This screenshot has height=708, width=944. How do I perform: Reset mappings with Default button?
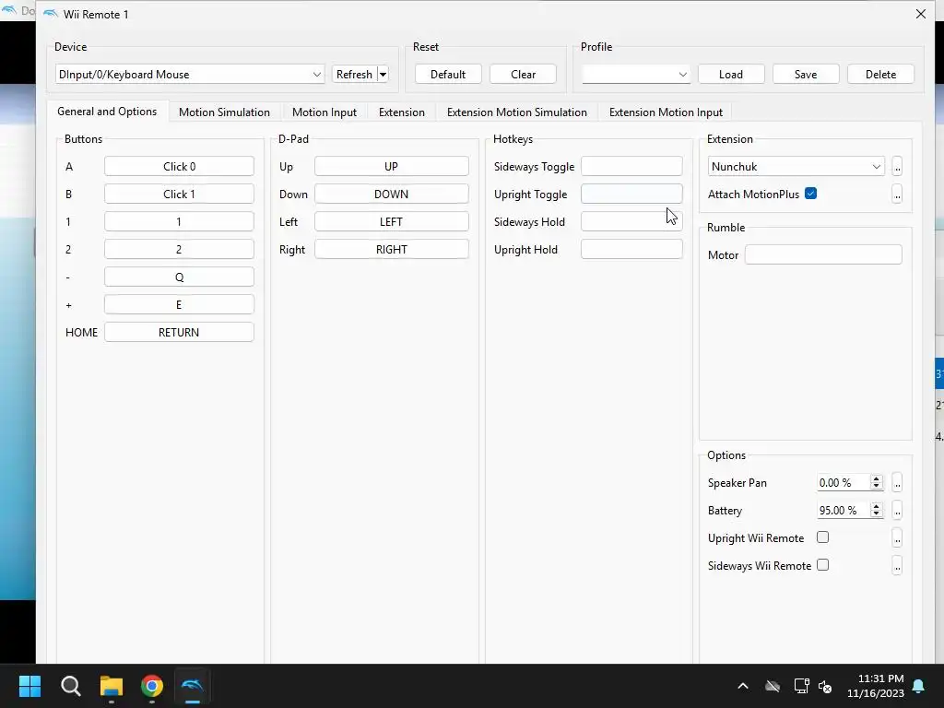point(448,74)
